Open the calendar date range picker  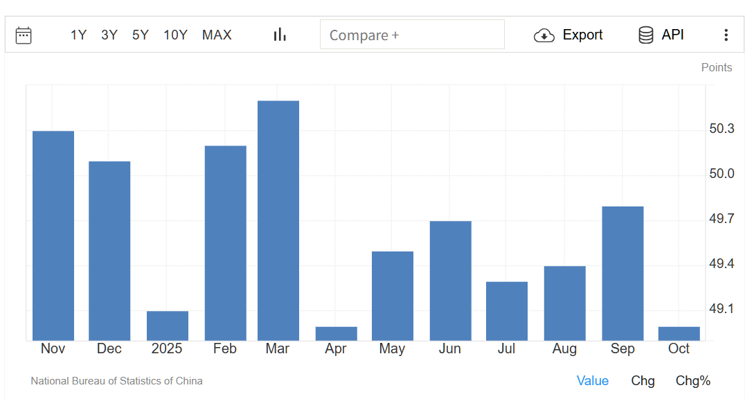pyautogui.click(x=24, y=35)
